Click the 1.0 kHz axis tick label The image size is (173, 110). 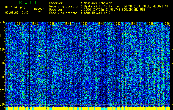coord(2,50)
